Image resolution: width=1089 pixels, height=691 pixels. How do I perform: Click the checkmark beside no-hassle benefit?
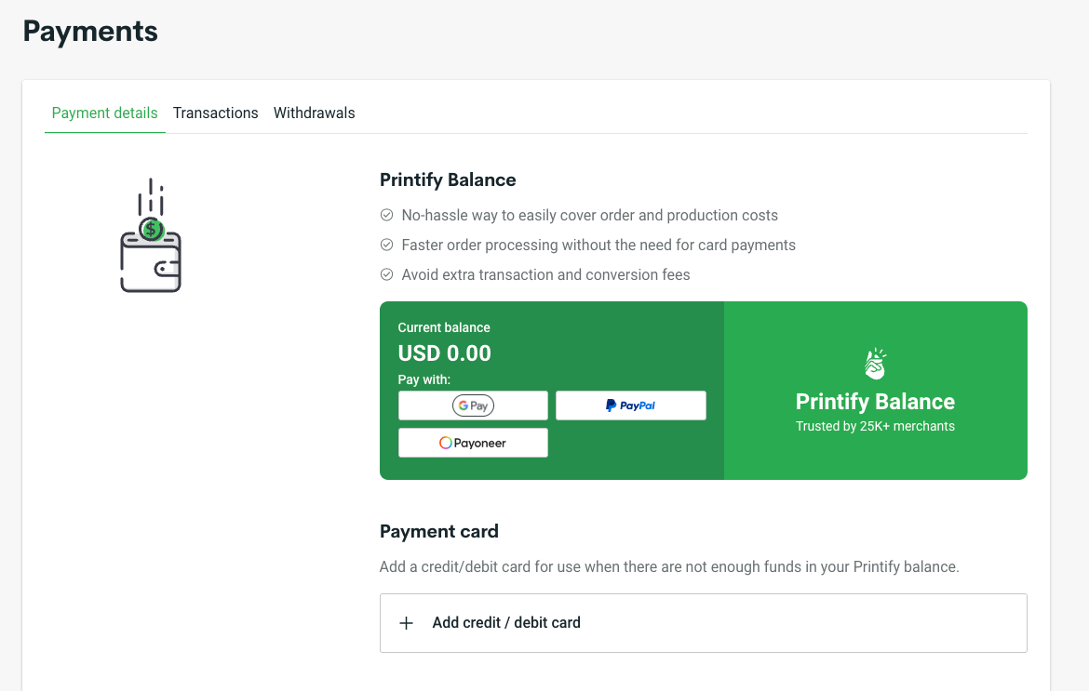[x=386, y=215]
